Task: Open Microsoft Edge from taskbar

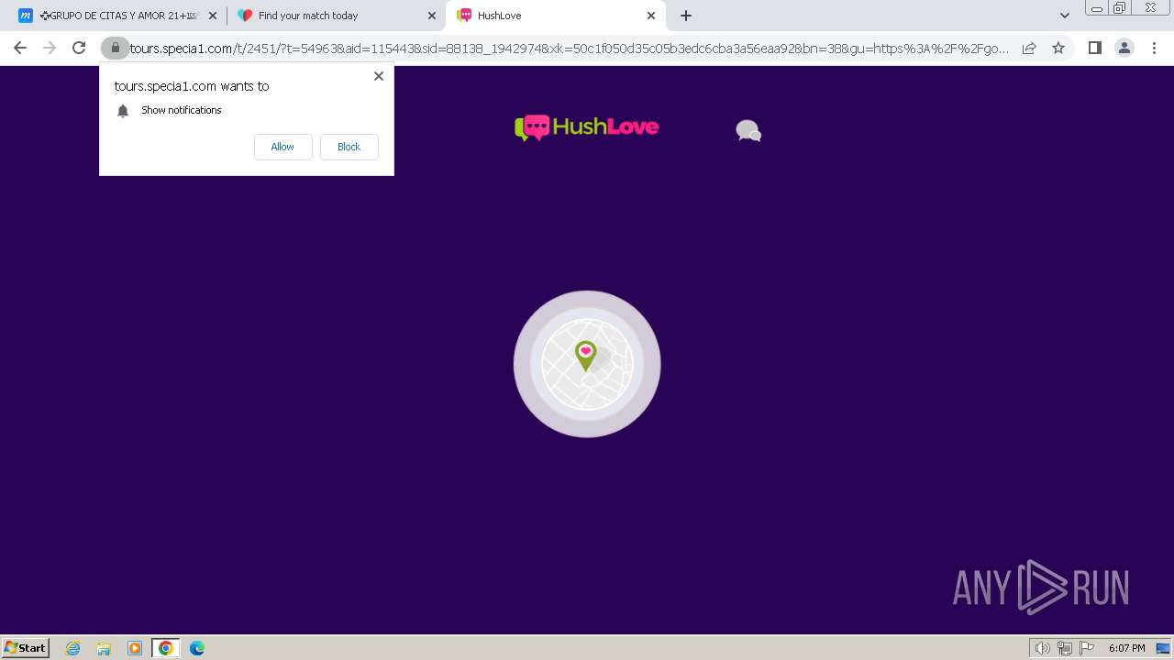Action: (x=197, y=648)
